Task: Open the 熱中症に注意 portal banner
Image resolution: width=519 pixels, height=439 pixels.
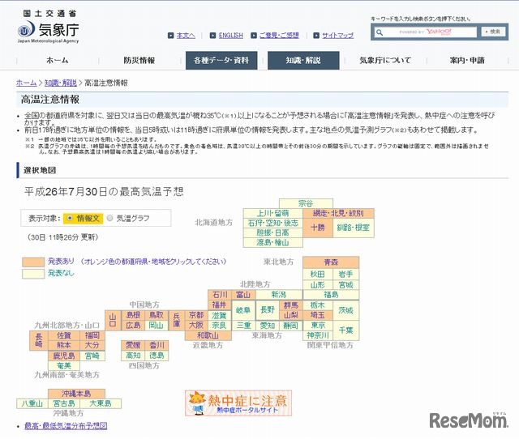Action: coord(238,403)
